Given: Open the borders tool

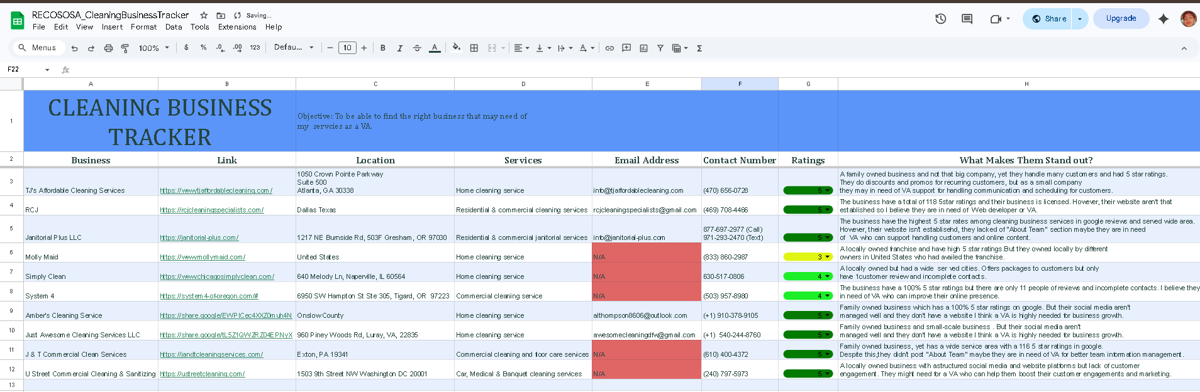Looking at the screenshot, I should pyautogui.click(x=474, y=48).
